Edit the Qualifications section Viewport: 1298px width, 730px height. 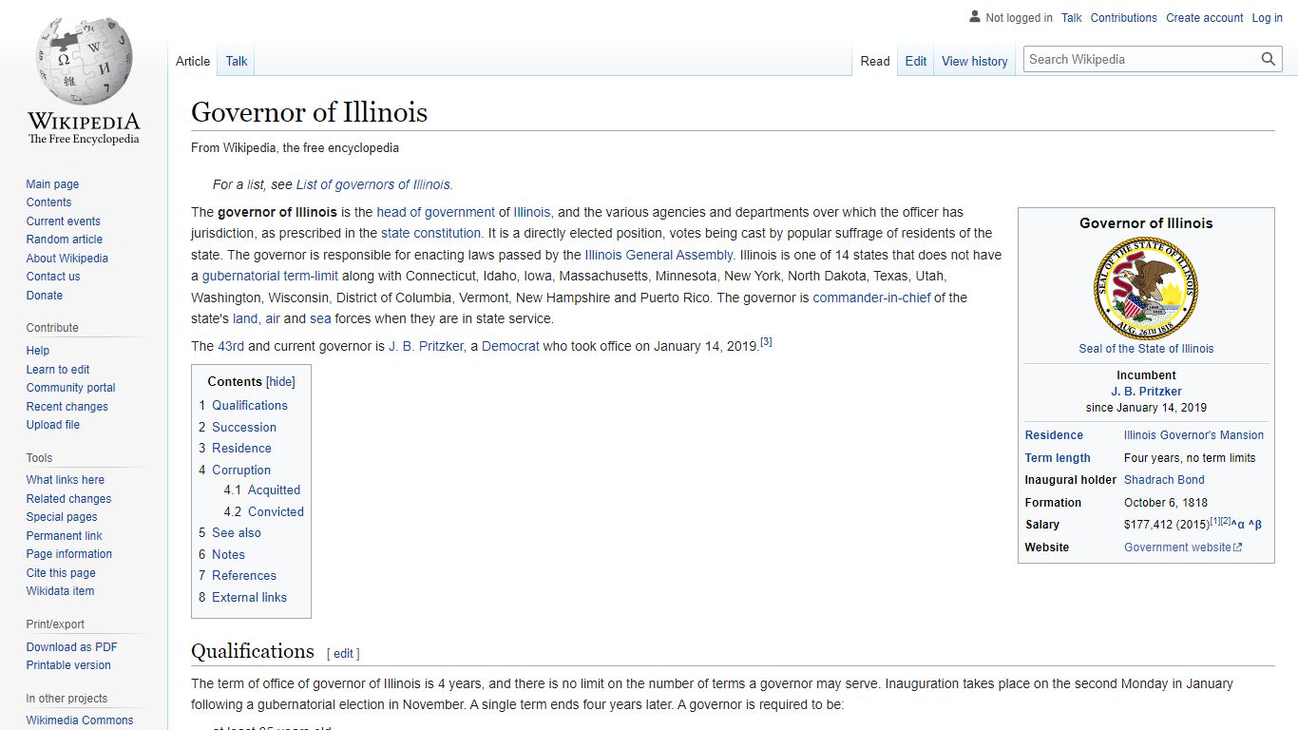[x=343, y=654]
